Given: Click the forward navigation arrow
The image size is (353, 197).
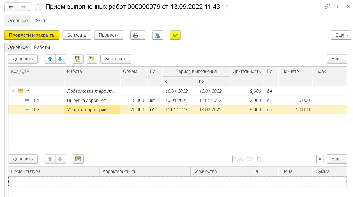Looking at the screenshot, I should 24,7.
